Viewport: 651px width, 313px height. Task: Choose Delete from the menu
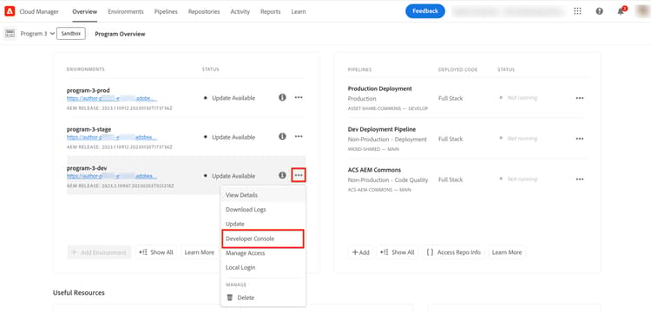[x=263, y=297]
